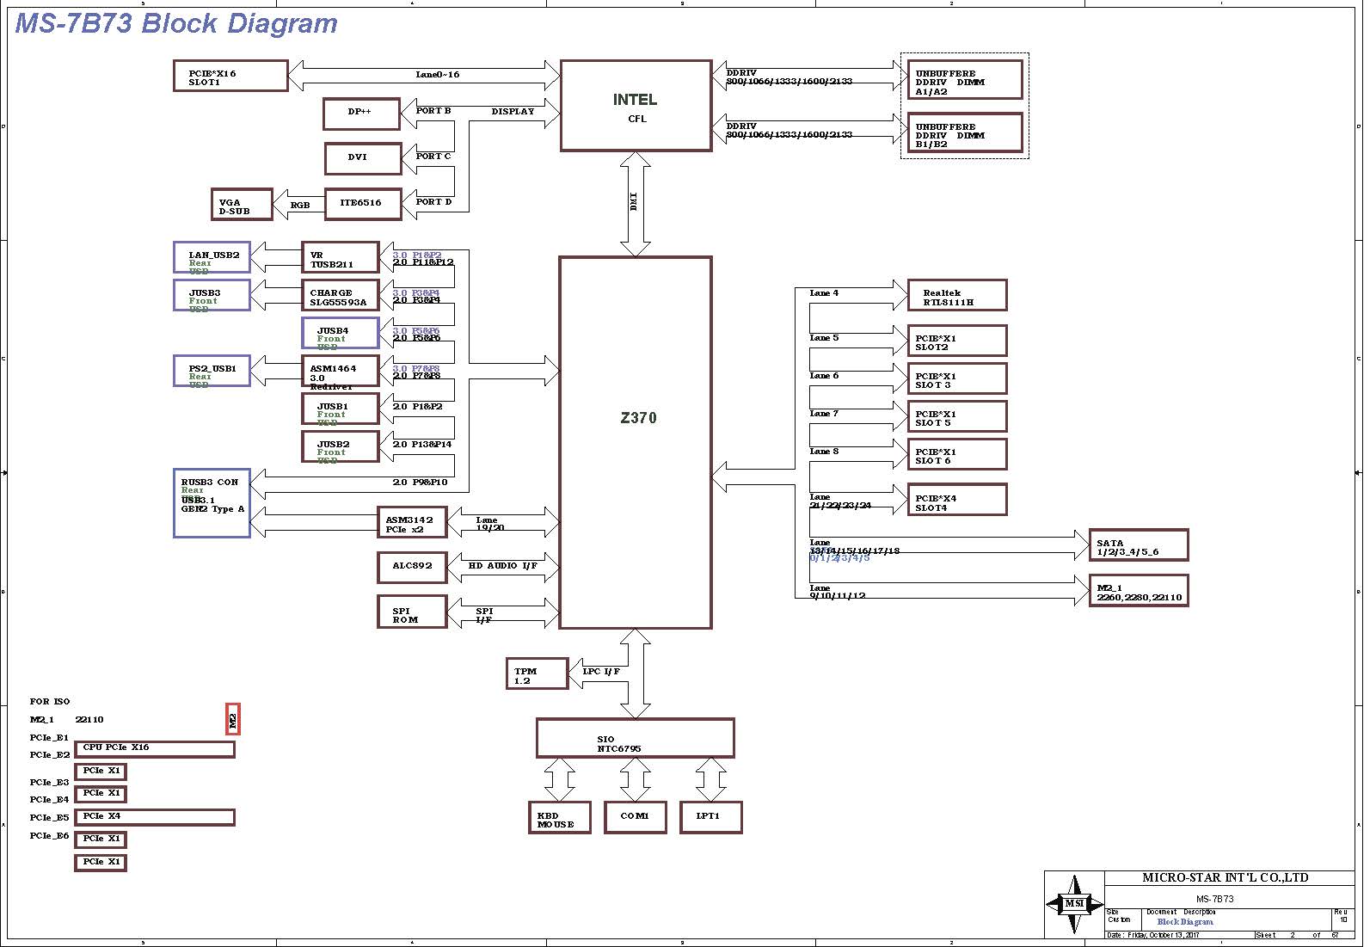Click the MS-7B73 Block Diagram title
Screen dimensions: 1370x947
[176, 23]
